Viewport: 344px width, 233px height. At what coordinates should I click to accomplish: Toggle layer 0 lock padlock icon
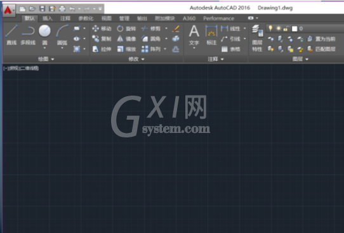coord(286,28)
